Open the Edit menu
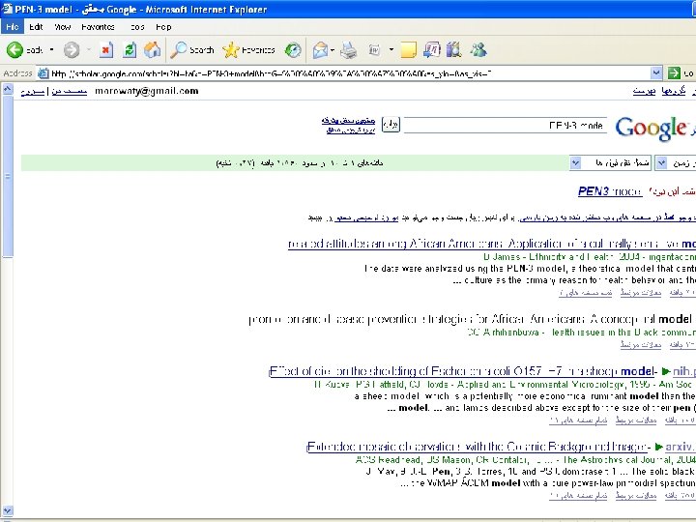 tap(36, 27)
